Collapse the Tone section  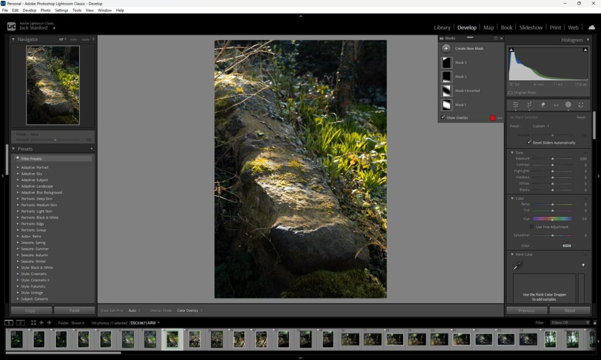point(512,152)
